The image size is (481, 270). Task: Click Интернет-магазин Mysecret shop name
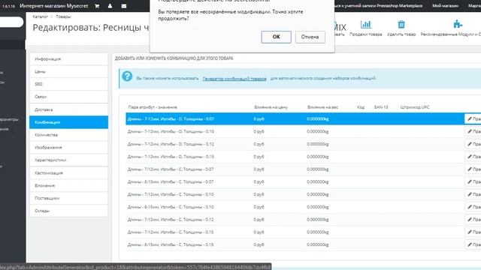pyautogui.click(x=53, y=6)
